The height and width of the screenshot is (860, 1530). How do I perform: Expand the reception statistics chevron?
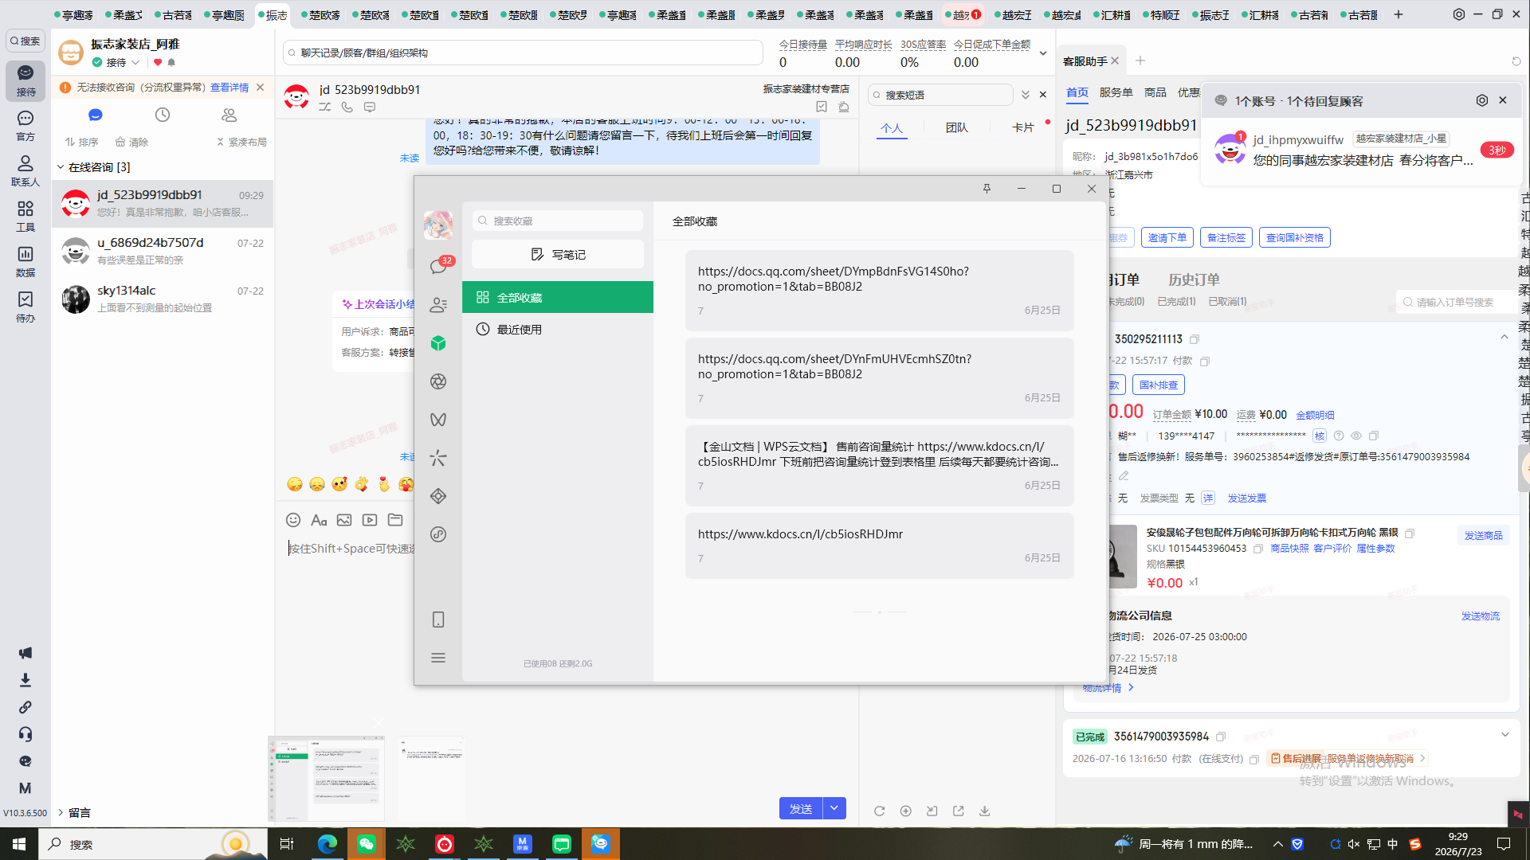coord(1043,53)
